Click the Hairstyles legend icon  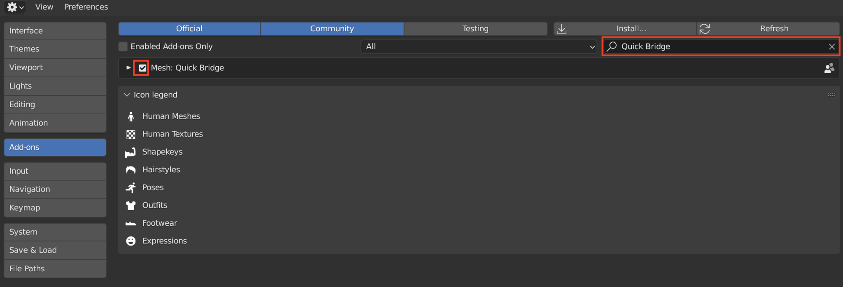click(131, 170)
